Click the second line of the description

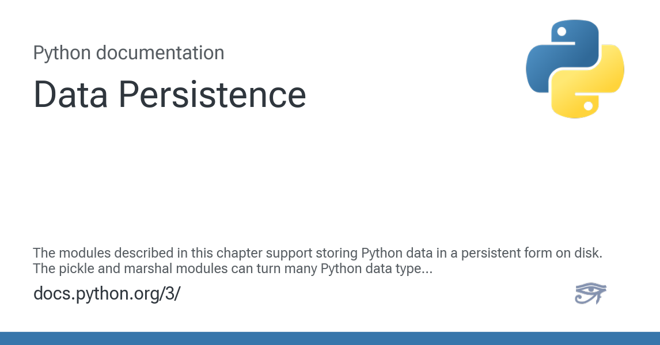pyautogui.click(x=233, y=268)
